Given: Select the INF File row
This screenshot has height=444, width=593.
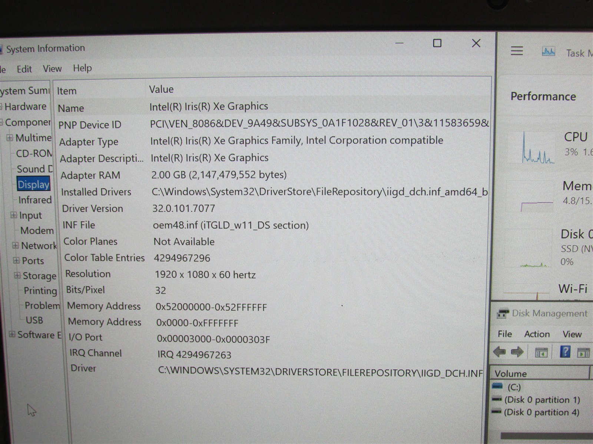Looking at the screenshot, I should pyautogui.click(x=275, y=225).
